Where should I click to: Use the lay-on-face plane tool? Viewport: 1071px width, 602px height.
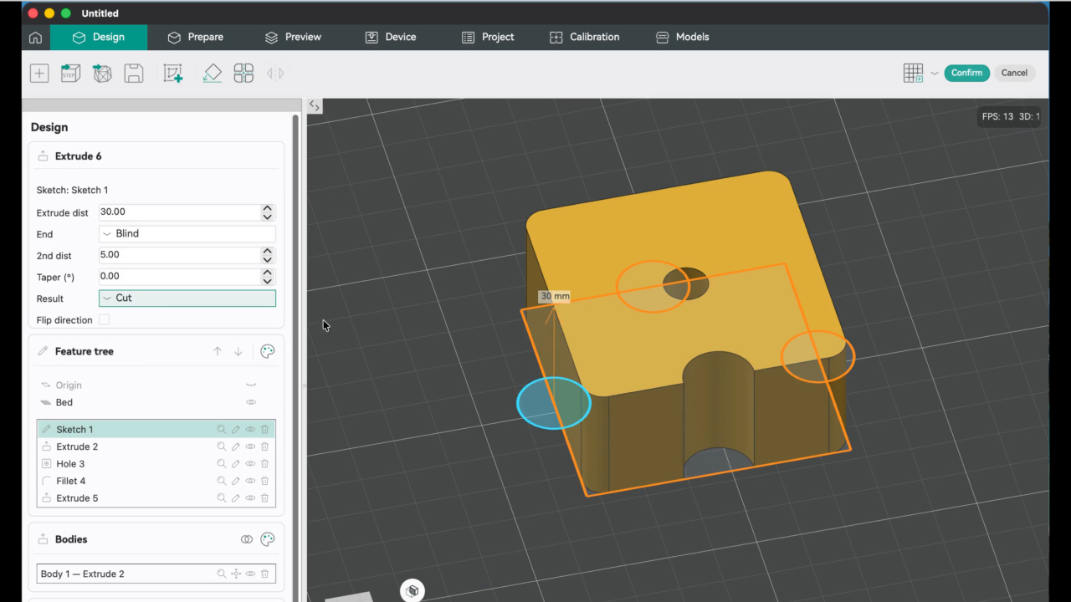tap(212, 74)
